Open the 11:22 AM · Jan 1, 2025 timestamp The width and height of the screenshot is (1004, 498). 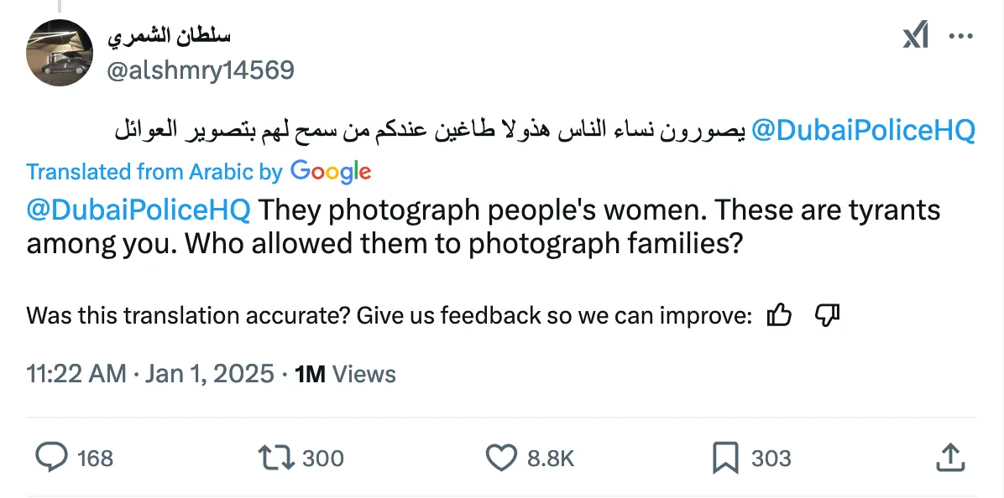(x=151, y=373)
